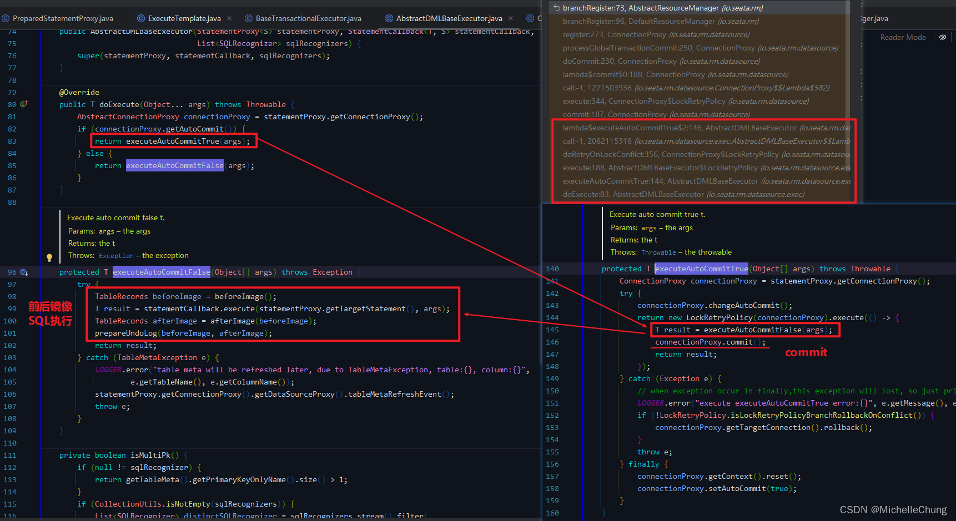956x521 pixels.
Task: Click the overridden-method gutter icon on line 96
Action: [x=24, y=272]
